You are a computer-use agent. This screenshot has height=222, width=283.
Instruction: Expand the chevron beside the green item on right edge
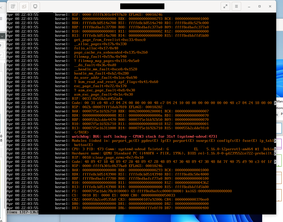coord(275,161)
